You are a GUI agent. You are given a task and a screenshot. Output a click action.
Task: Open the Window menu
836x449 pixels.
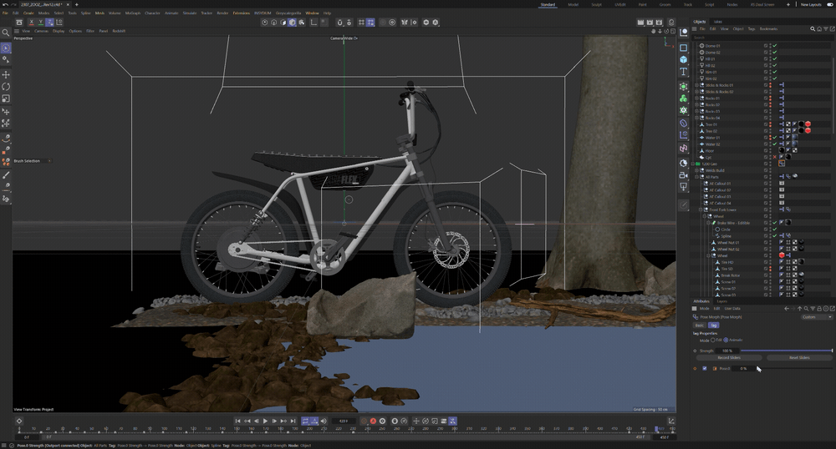point(312,13)
